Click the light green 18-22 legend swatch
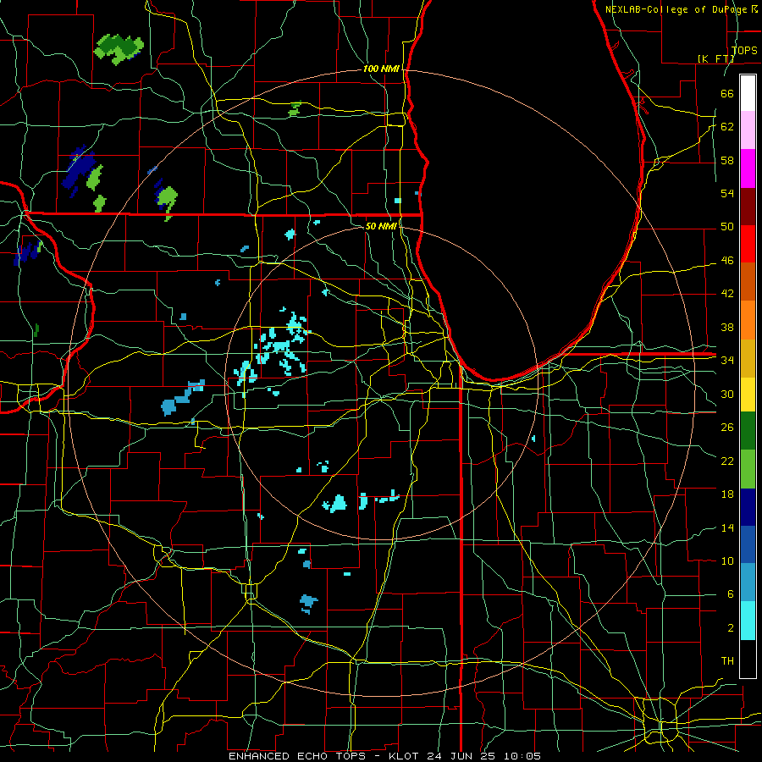Viewport: 762px width, 762px height. coord(748,469)
